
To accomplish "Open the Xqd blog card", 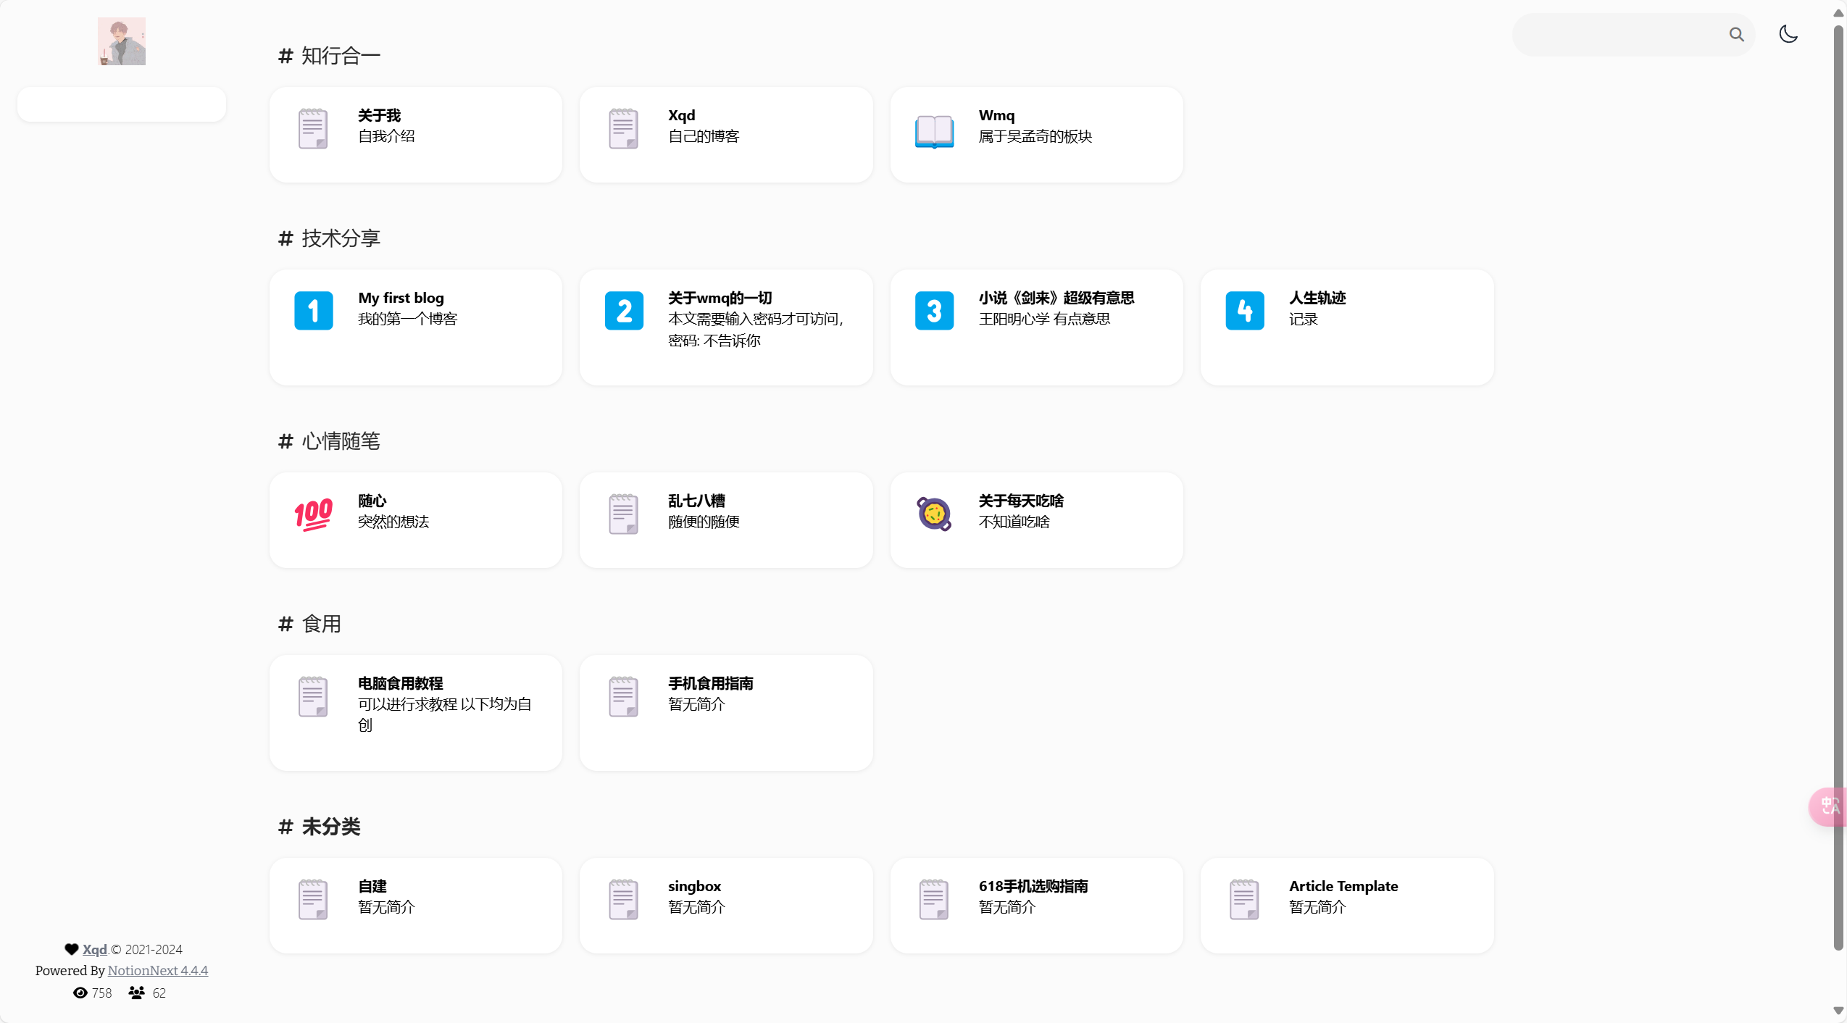I will [725, 135].
